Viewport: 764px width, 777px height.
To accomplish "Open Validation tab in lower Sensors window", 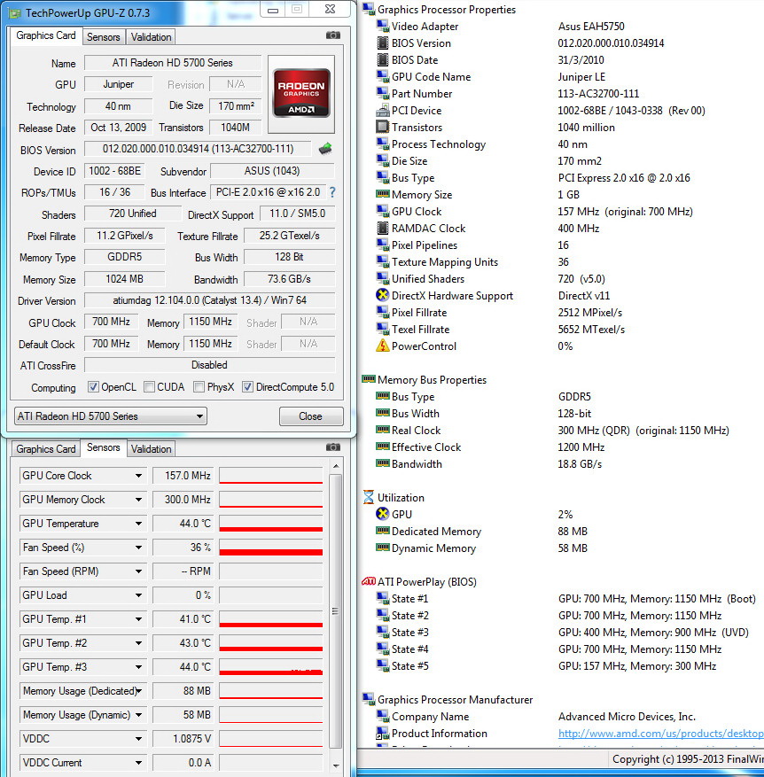I will tap(151, 449).
